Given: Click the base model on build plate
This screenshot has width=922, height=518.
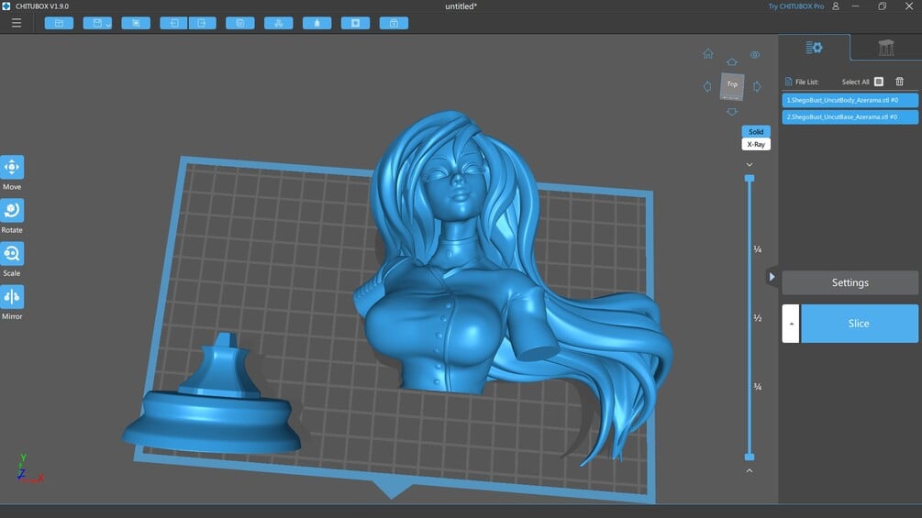Looking at the screenshot, I should click(x=212, y=405).
